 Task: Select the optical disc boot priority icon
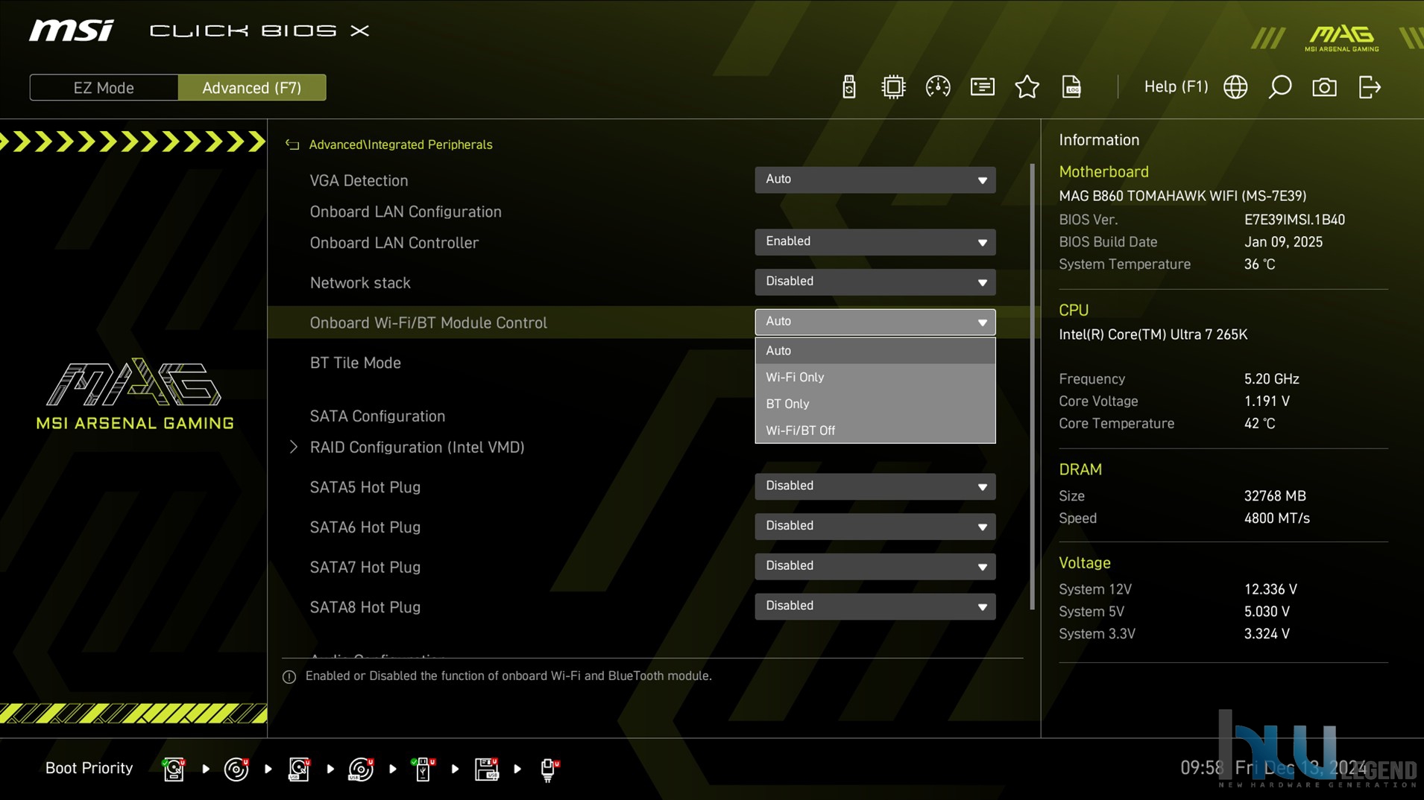[236, 769]
